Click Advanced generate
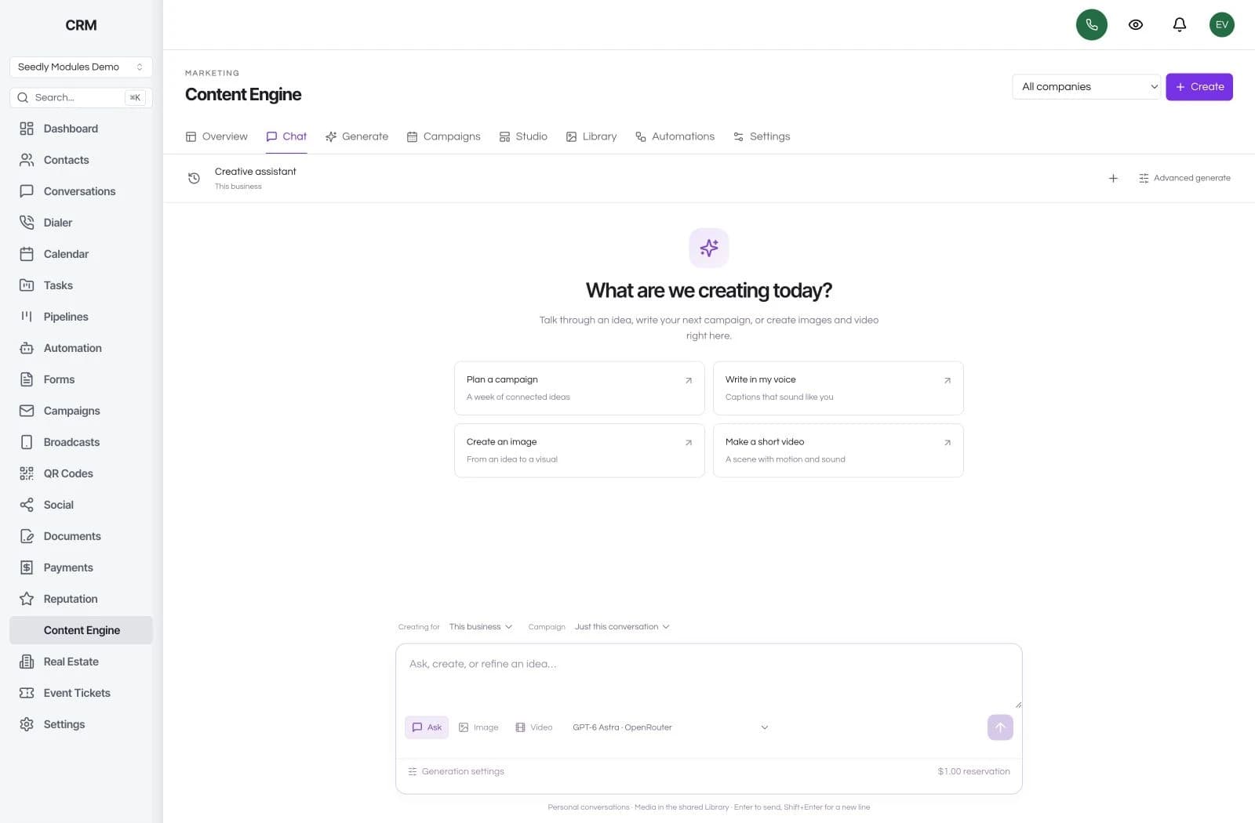Screen dimensions: 1255x823 [x=1184, y=178]
